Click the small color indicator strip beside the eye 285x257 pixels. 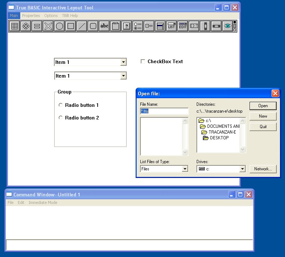tap(235, 26)
